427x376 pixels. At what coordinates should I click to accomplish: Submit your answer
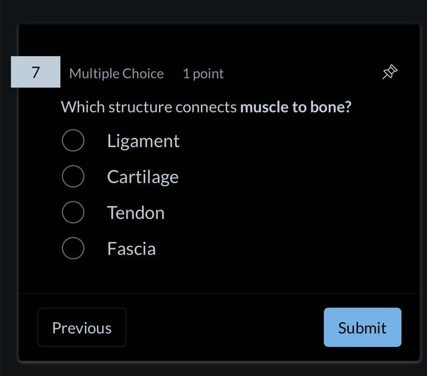click(362, 327)
